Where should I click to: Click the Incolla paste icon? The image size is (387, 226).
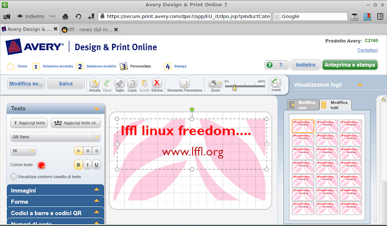click(144, 83)
